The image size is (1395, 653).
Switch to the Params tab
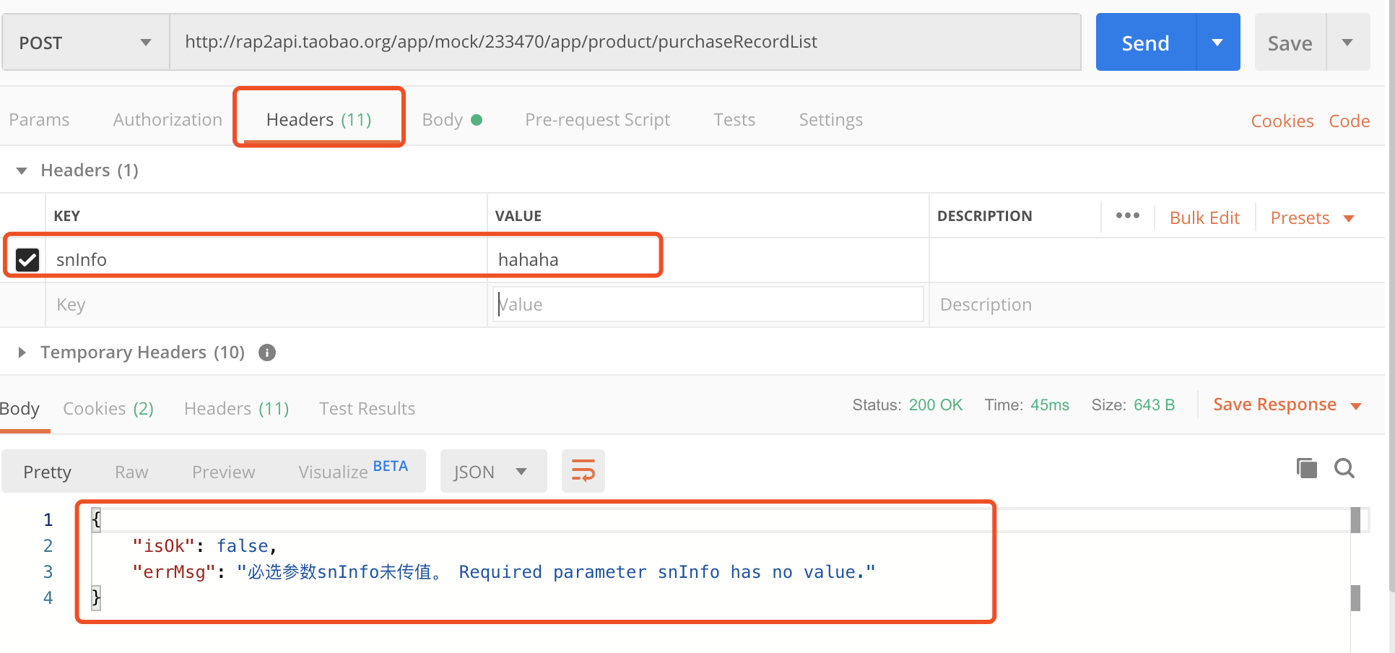pos(39,120)
